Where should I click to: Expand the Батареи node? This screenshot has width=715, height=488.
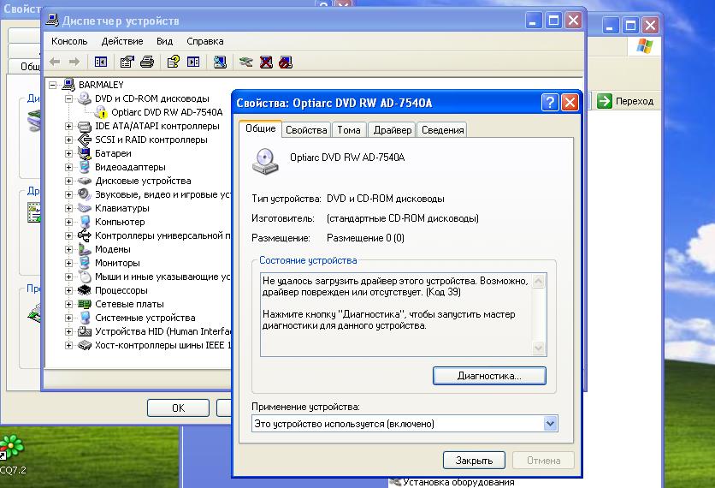68,153
